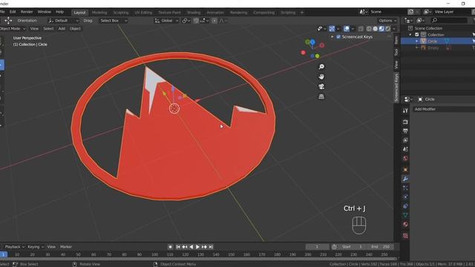This screenshot has height=267, width=475.
Task: Toggle Collection exclude checkbox in outliner
Action: (417, 35)
